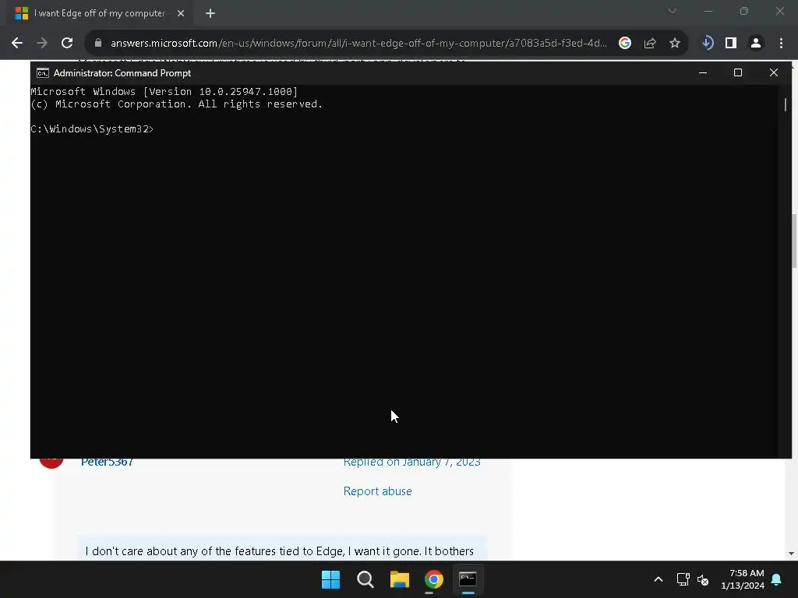
Task: Click the page scrollbar down arrow
Action: pyautogui.click(x=791, y=554)
